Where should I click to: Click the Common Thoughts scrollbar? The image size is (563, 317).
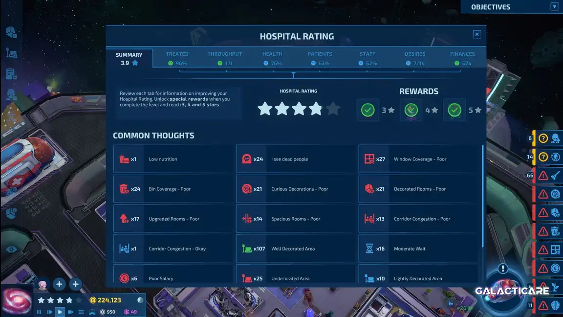click(482, 196)
